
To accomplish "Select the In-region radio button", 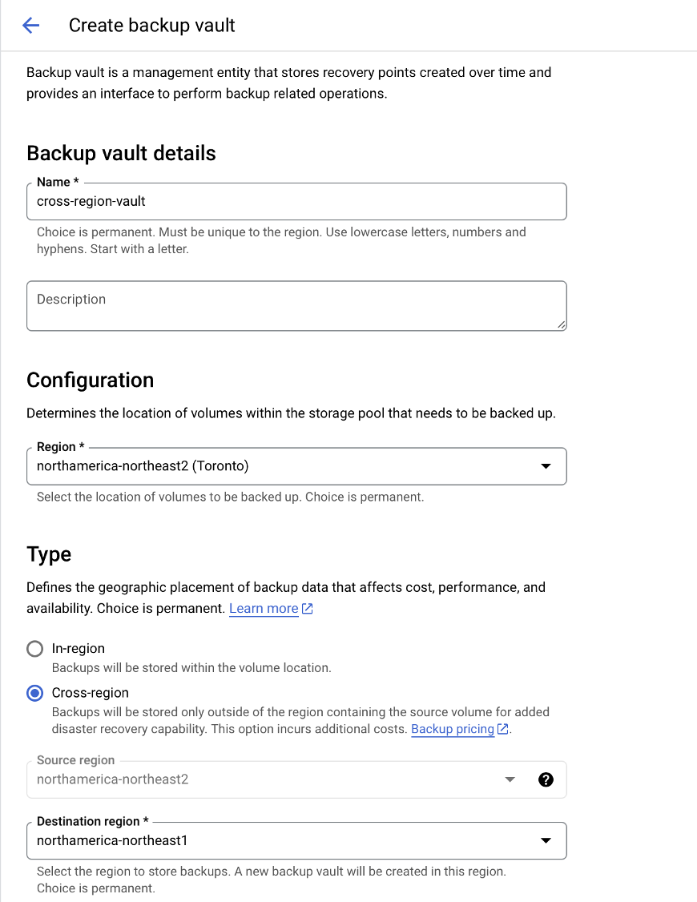I will click(x=35, y=649).
